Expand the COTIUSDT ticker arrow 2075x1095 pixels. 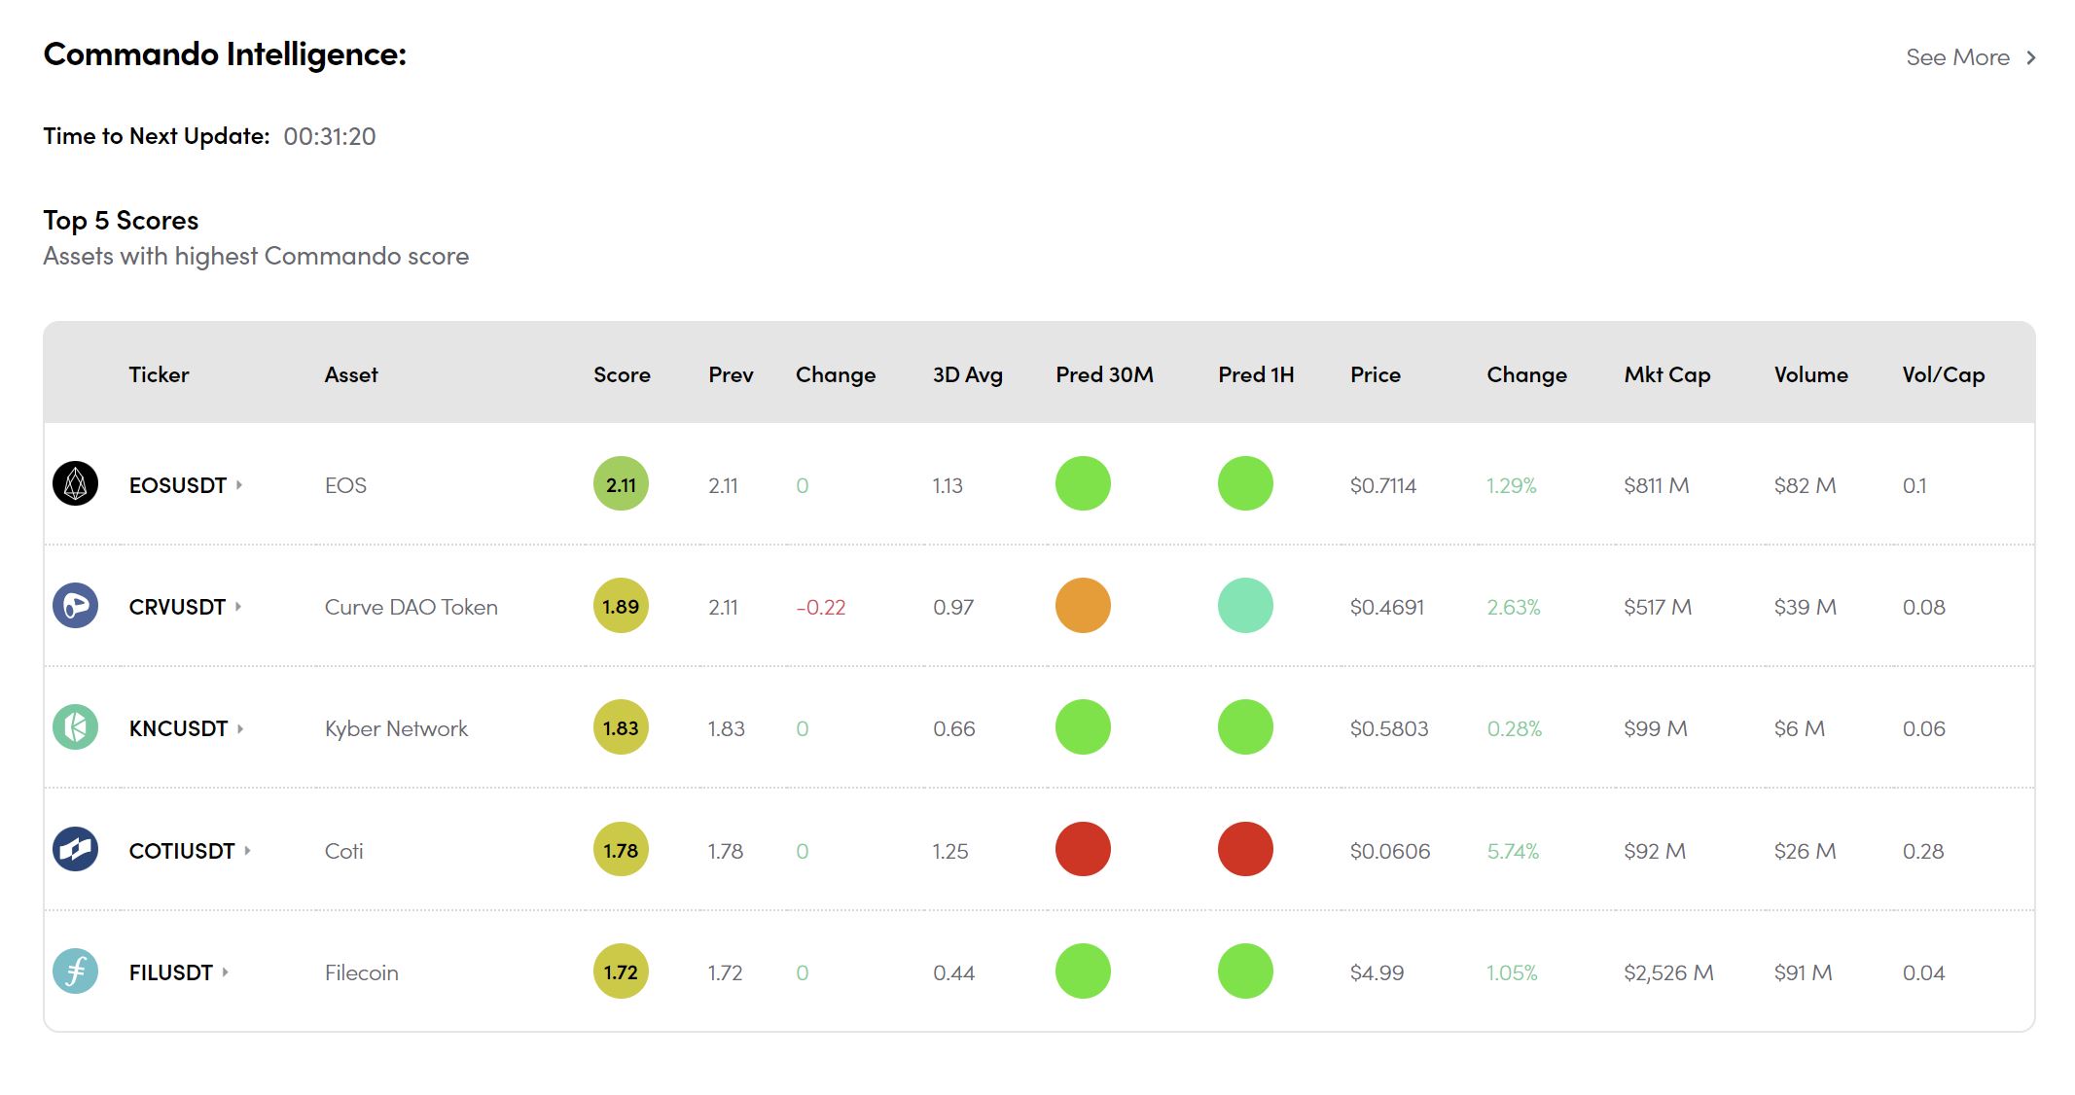(x=247, y=850)
